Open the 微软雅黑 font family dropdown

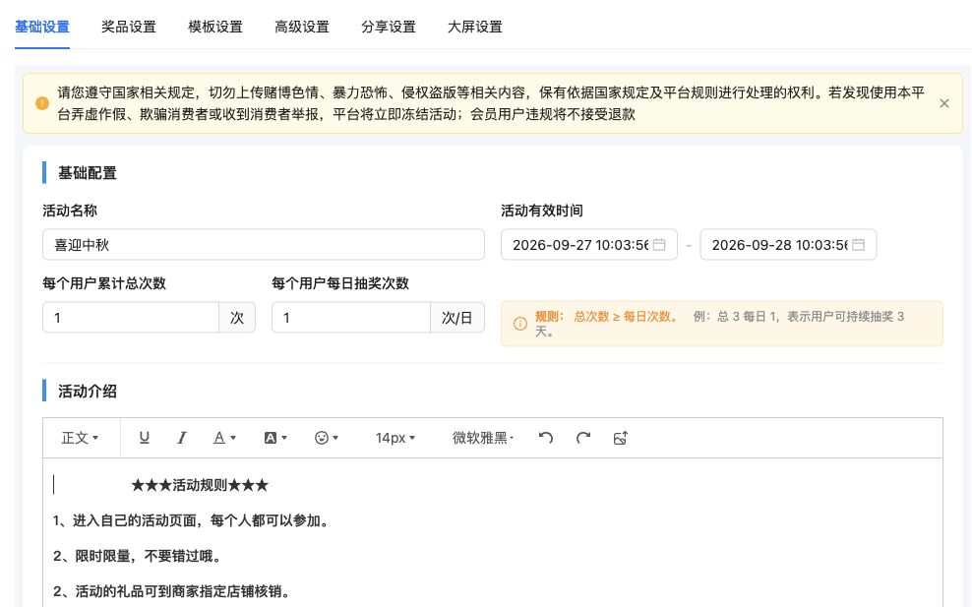[483, 438]
